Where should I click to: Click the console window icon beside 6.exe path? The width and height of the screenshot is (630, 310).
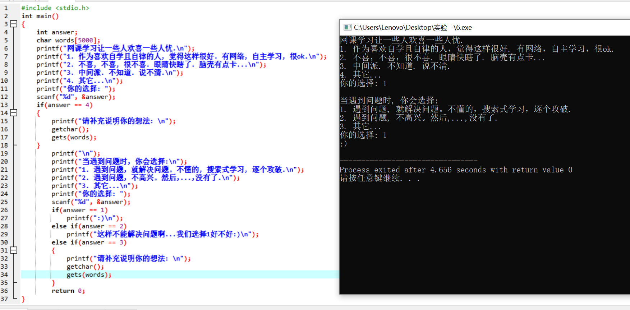[x=347, y=27]
